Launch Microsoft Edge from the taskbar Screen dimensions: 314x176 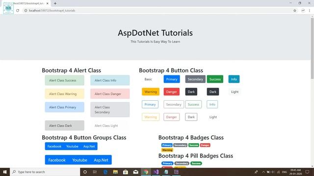coord(105,172)
